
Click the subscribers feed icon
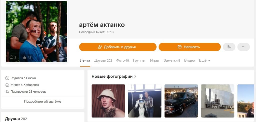click(7, 92)
